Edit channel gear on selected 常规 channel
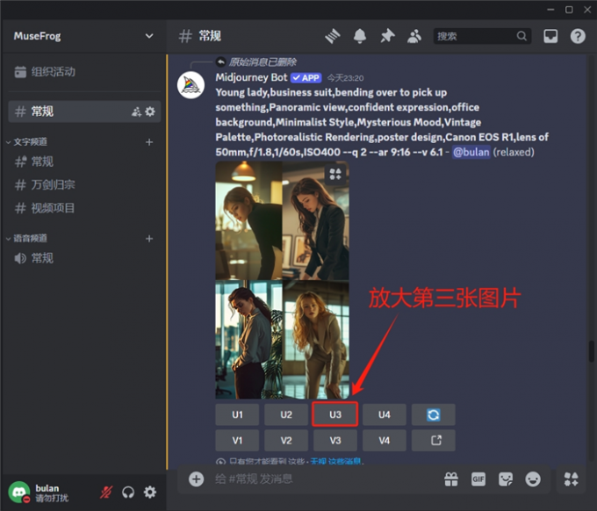Screen dimensions: 597x511 (150, 112)
